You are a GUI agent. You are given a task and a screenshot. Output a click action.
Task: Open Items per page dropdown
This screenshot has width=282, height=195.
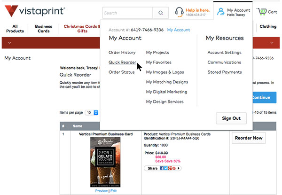point(92,112)
